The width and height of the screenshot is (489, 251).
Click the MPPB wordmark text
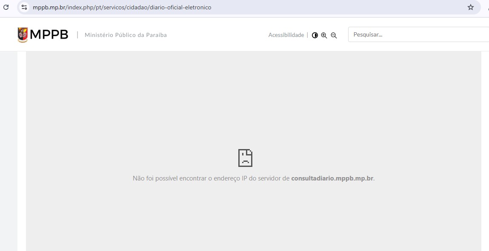click(49, 35)
